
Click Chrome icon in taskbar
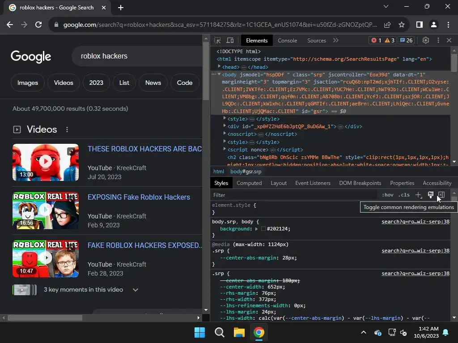[x=259, y=332]
